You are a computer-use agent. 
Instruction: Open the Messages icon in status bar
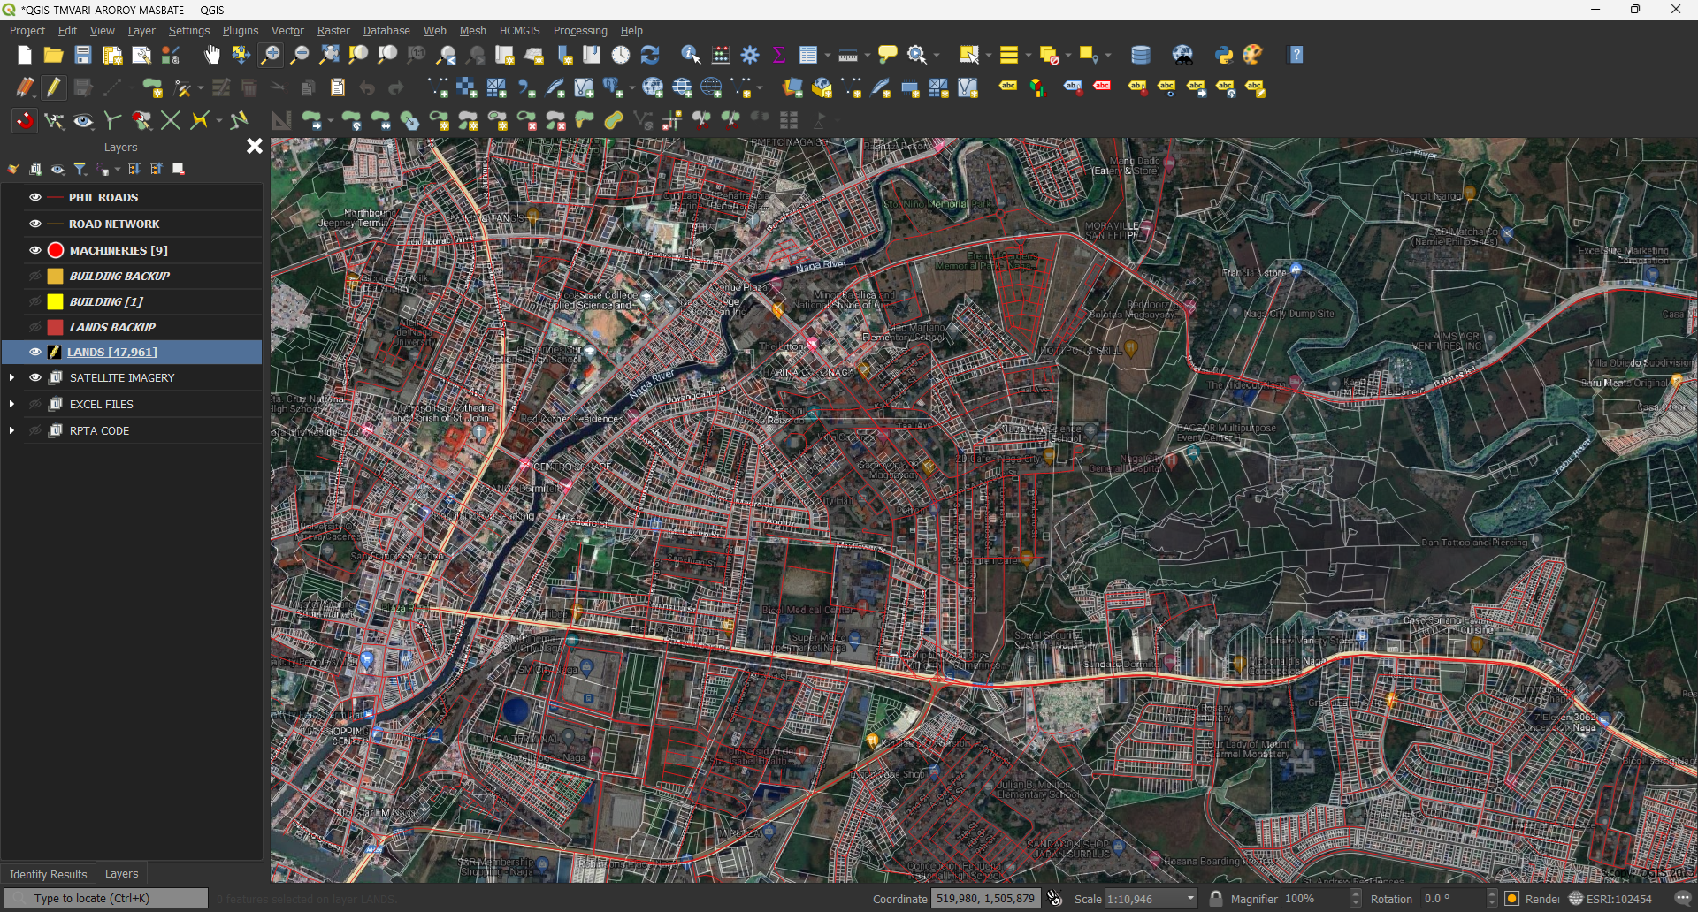[x=1683, y=898]
